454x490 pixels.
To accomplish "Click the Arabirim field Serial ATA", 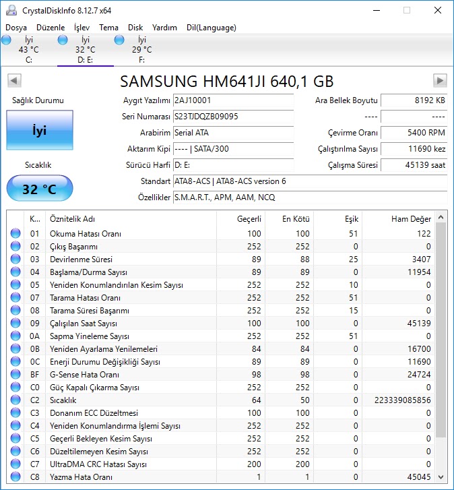I will click(233, 133).
